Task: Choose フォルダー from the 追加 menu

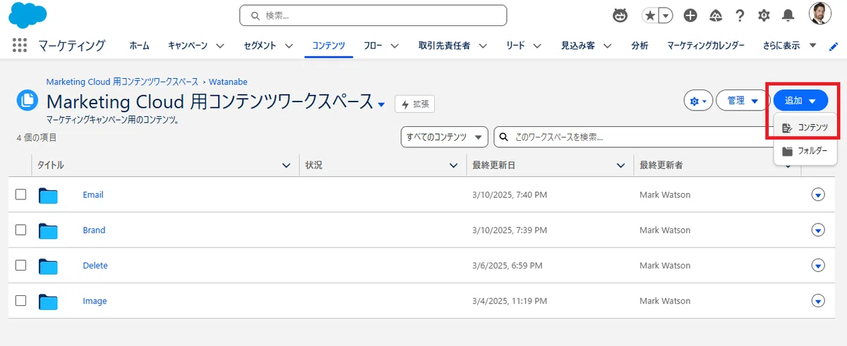Action: [805, 151]
